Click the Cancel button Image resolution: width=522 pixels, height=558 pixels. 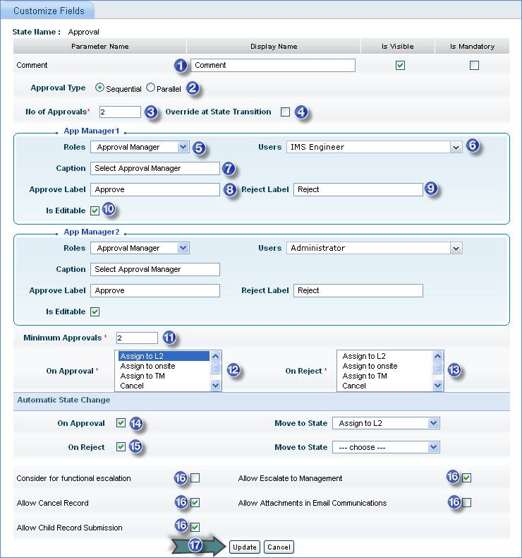point(279,547)
